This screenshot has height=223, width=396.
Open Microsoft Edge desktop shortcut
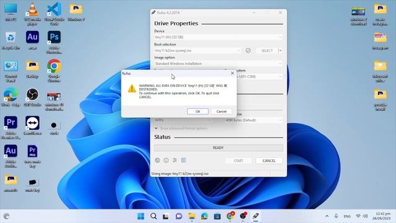click(x=11, y=97)
